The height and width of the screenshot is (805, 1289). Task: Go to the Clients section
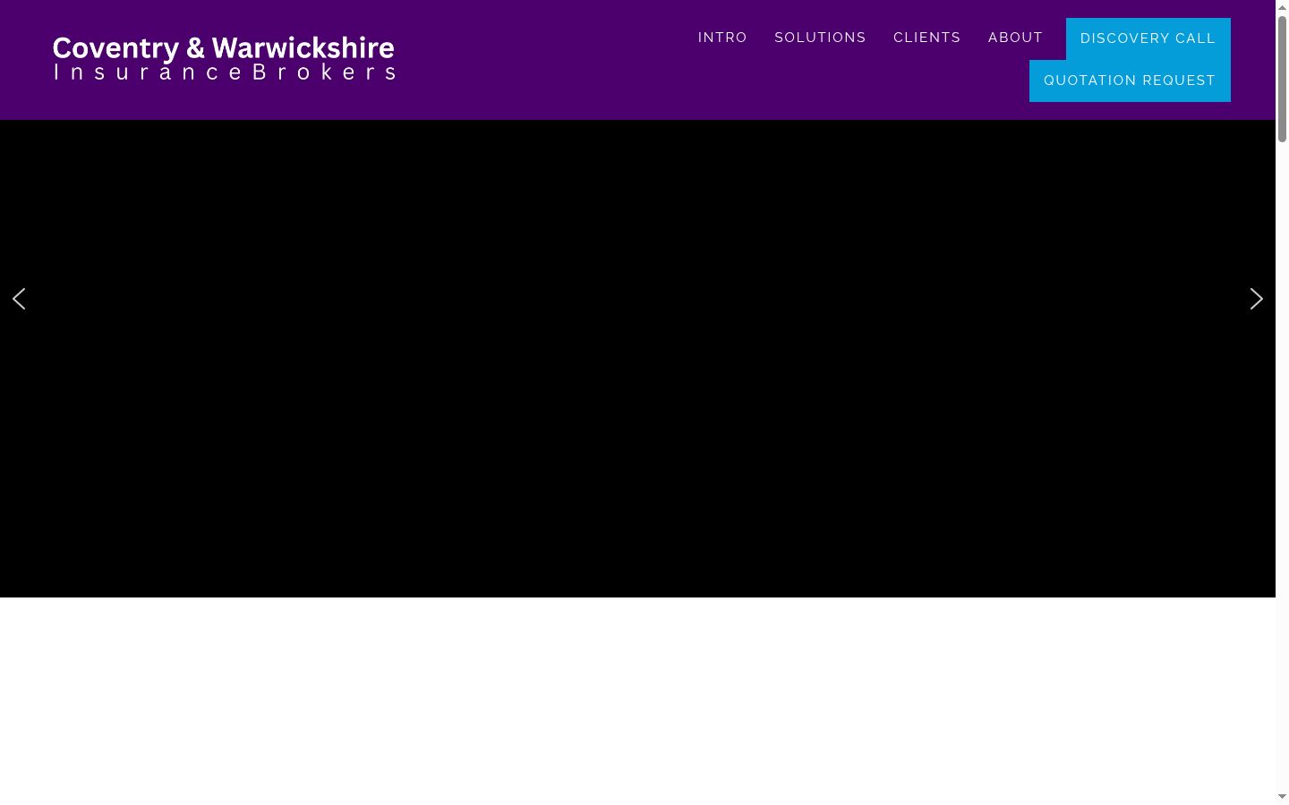tap(926, 38)
